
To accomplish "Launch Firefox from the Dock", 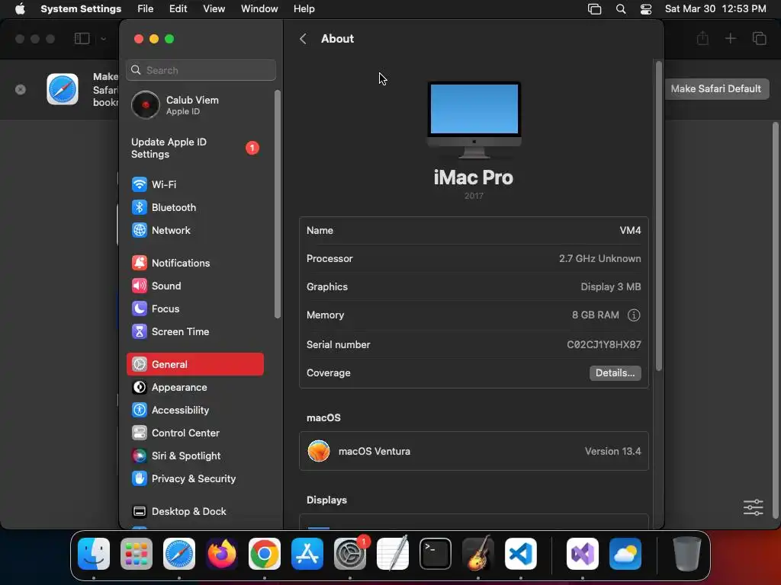I will pyautogui.click(x=222, y=554).
